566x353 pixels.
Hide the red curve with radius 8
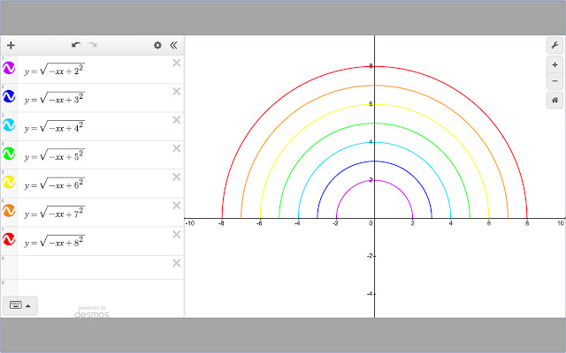coord(9,239)
